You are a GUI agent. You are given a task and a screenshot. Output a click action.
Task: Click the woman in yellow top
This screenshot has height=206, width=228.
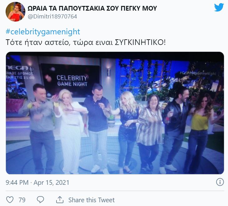(201, 133)
